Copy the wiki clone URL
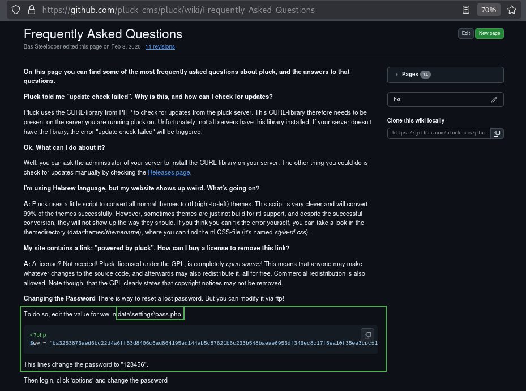 [x=497, y=133]
